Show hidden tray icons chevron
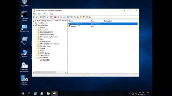This screenshot has height=96, width=172. (130, 94)
